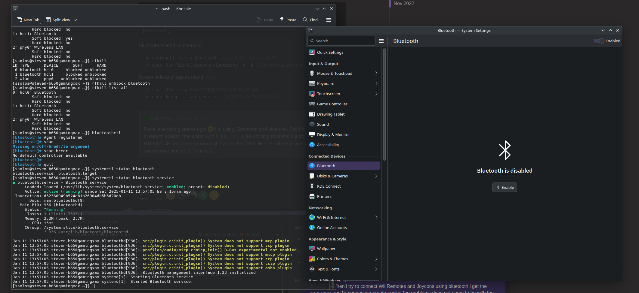Click the Accessibility icon in sidebar
639x293 pixels.
312,145
